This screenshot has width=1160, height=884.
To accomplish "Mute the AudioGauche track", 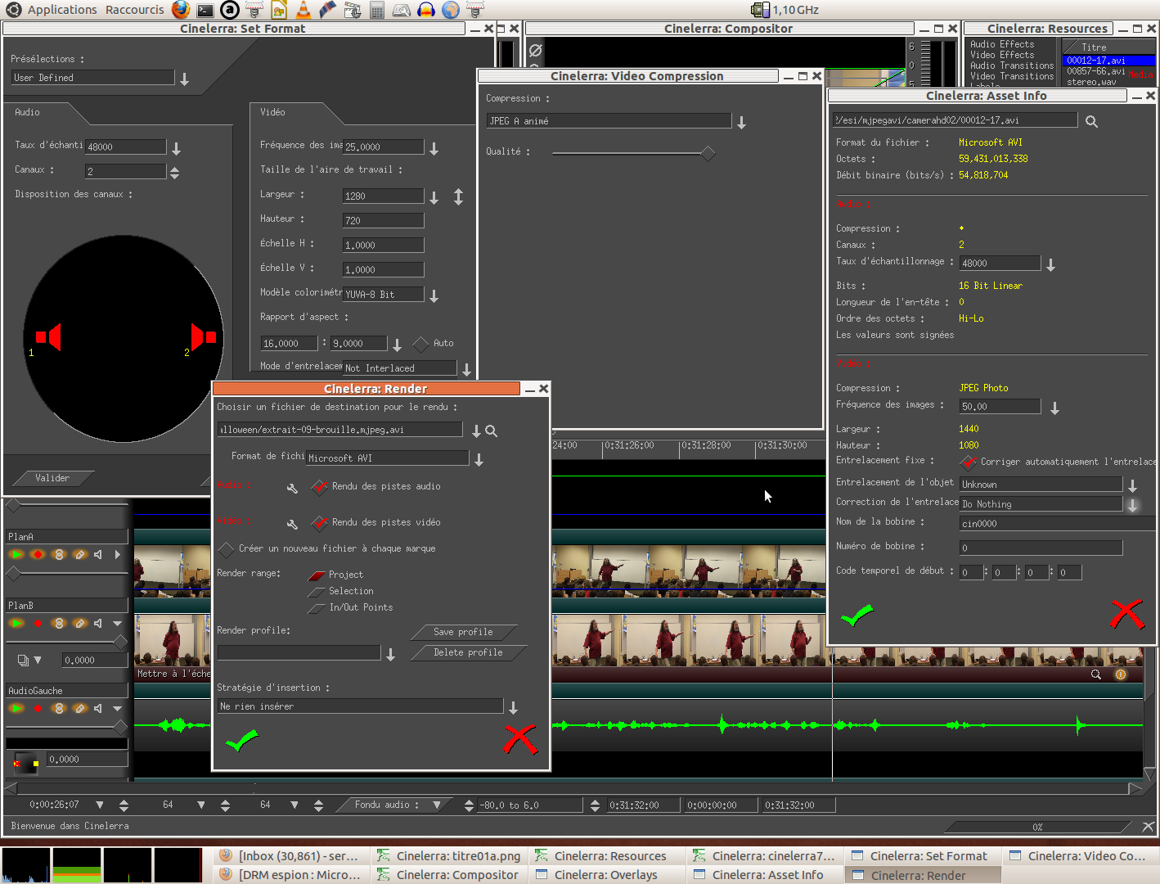I will tap(98, 708).
